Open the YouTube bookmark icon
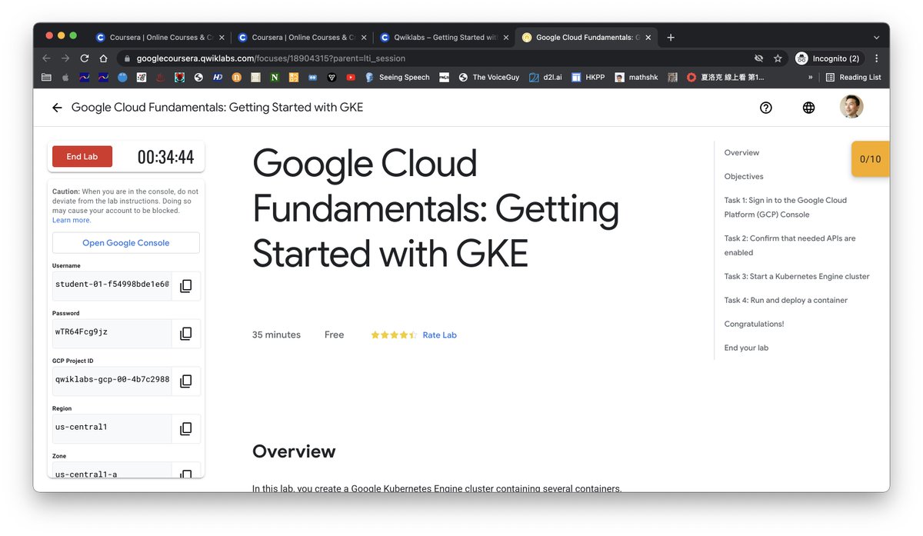923x536 pixels. click(x=351, y=77)
